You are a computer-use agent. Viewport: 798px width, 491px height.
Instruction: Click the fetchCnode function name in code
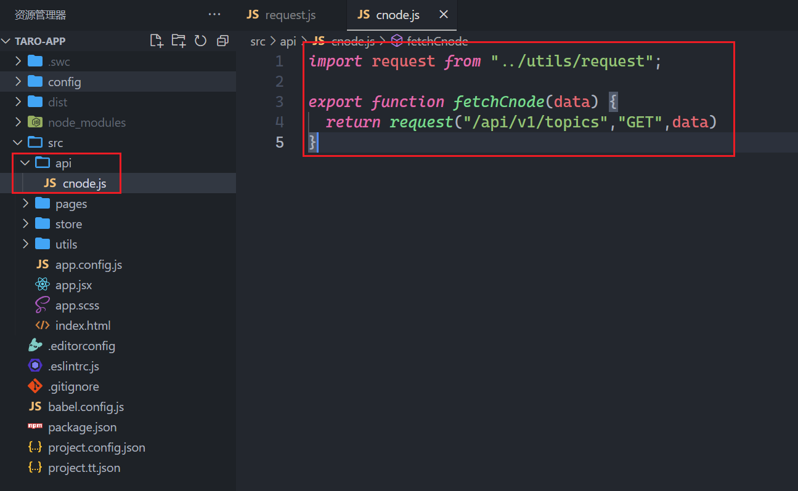[x=499, y=102]
